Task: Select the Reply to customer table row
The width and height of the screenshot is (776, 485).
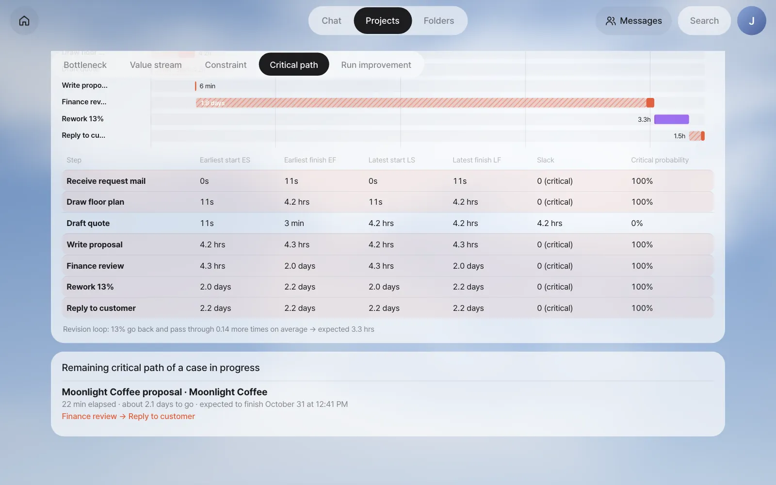Action: tap(388, 308)
